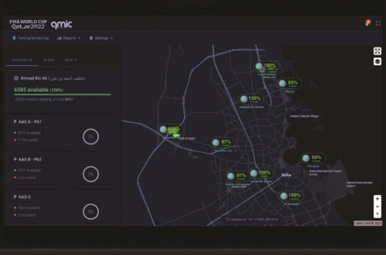Zoom in on the map
386x255 pixels.
(x=377, y=199)
